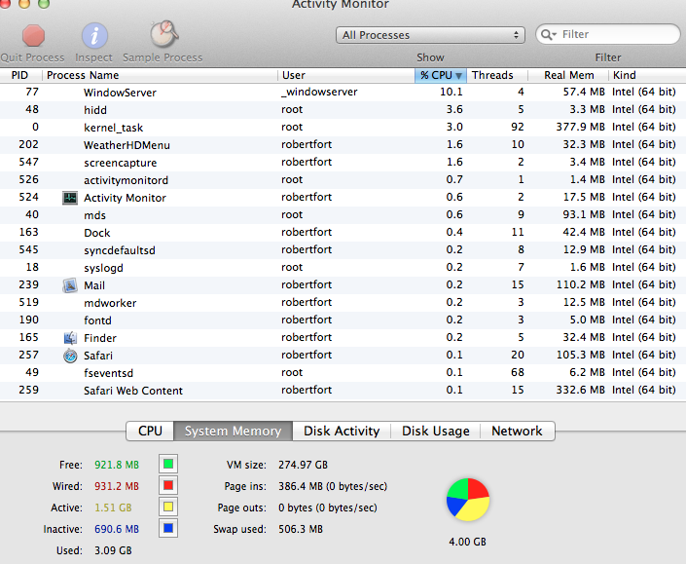Click the Sample Process magnifier icon
This screenshot has height=564, width=686.
click(x=164, y=34)
